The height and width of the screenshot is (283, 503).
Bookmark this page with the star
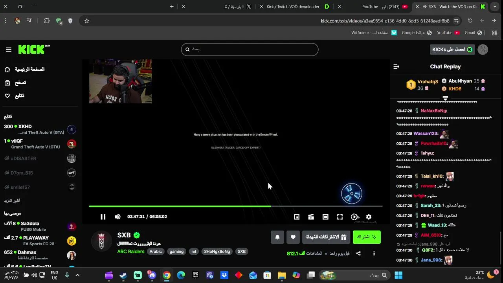coord(87,21)
